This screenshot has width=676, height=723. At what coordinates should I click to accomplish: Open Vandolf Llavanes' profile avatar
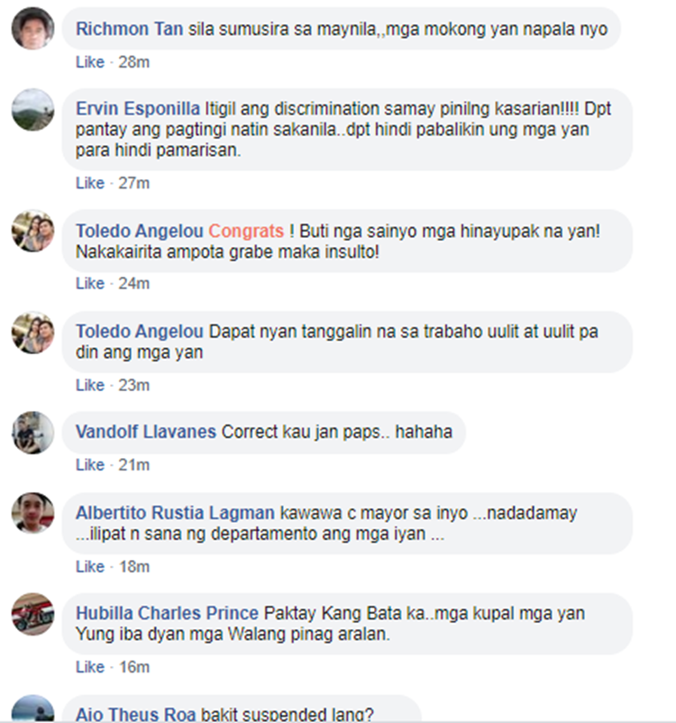pyautogui.click(x=32, y=433)
